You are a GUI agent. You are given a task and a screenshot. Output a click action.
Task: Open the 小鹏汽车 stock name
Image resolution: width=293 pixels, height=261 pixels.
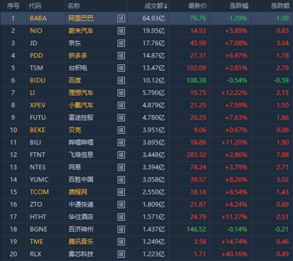81,105
